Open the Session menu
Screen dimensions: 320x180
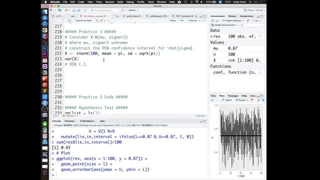(109, 2)
